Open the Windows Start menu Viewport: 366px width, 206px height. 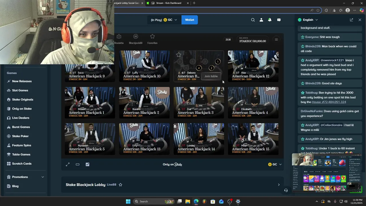[128, 201]
